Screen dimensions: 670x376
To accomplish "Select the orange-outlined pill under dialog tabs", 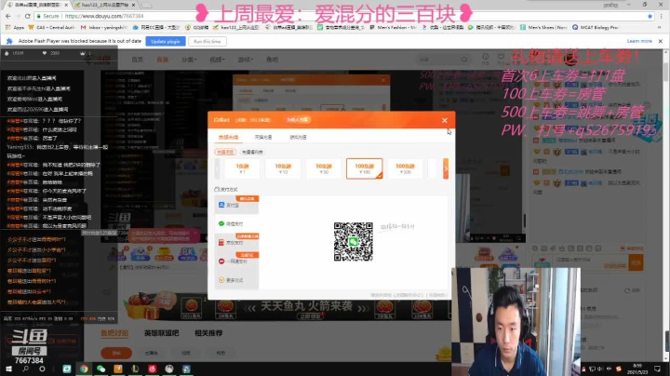I will point(225,152).
